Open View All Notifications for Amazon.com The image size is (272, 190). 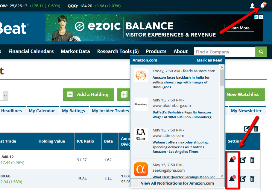177,183
